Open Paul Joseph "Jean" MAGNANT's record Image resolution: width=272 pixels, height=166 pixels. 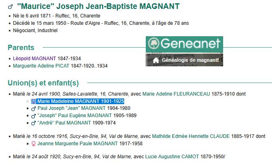coord(72,108)
